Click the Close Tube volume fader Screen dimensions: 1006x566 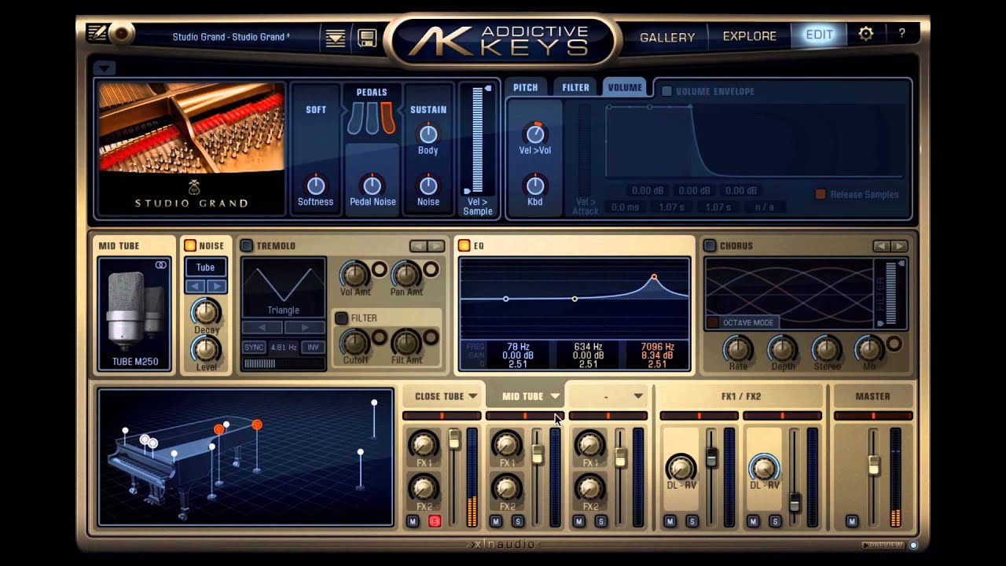click(x=454, y=440)
